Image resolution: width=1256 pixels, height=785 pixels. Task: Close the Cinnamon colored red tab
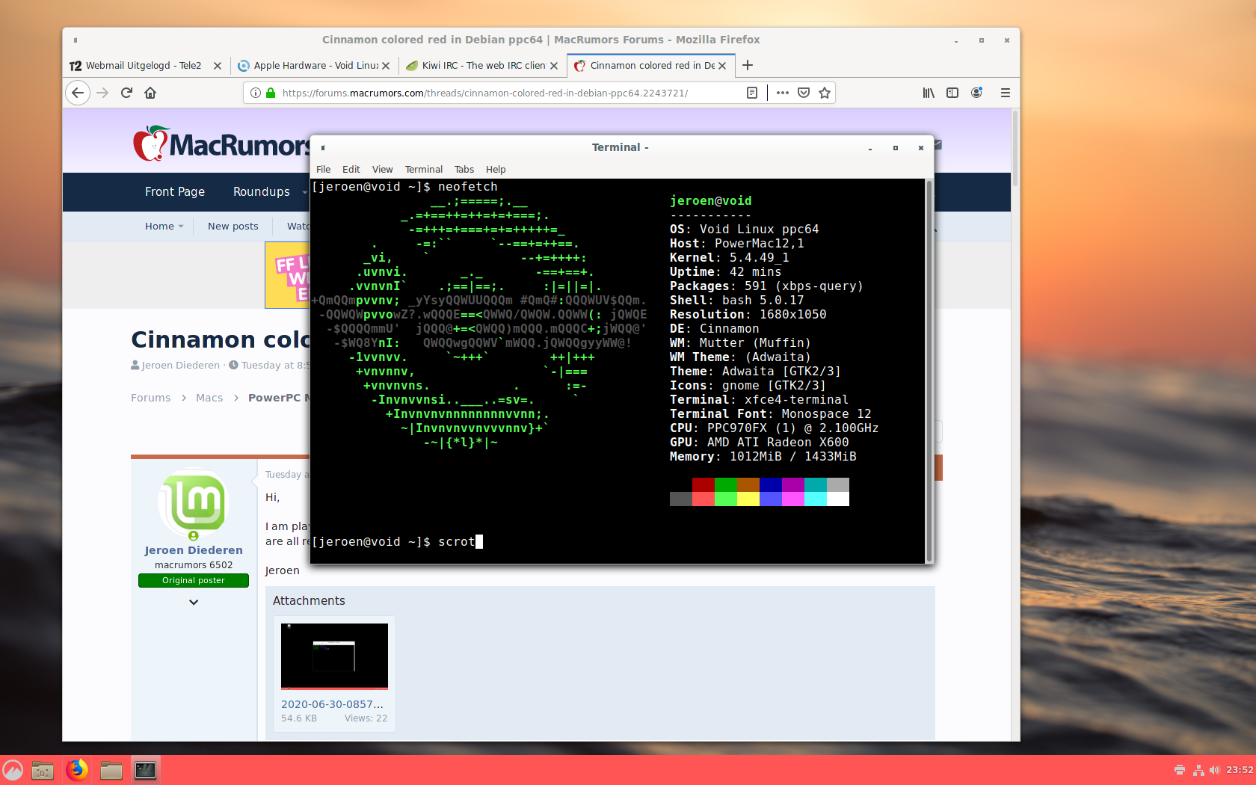(x=722, y=66)
